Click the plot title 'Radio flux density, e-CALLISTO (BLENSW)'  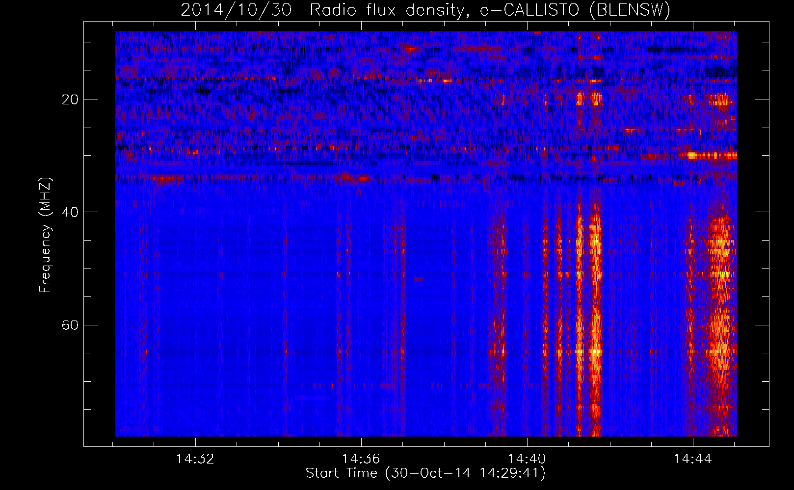490,10
